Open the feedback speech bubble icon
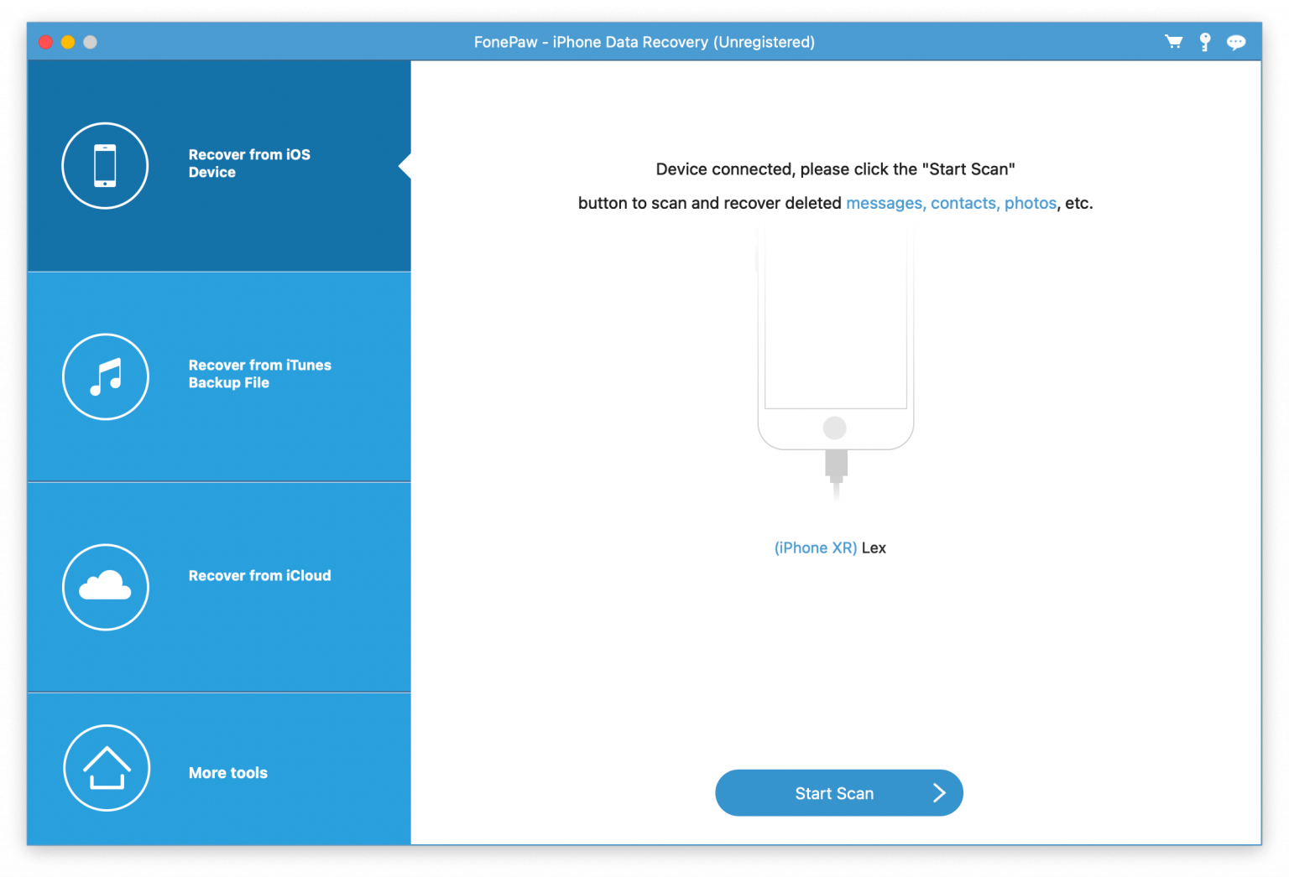Image resolution: width=1289 pixels, height=877 pixels. click(1235, 41)
